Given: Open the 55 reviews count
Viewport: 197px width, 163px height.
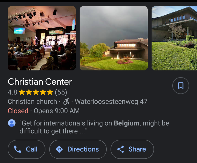Looking at the screenshot, I should 61,92.
